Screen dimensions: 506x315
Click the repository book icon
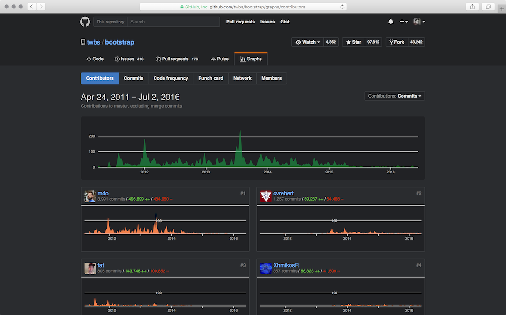[x=83, y=42]
